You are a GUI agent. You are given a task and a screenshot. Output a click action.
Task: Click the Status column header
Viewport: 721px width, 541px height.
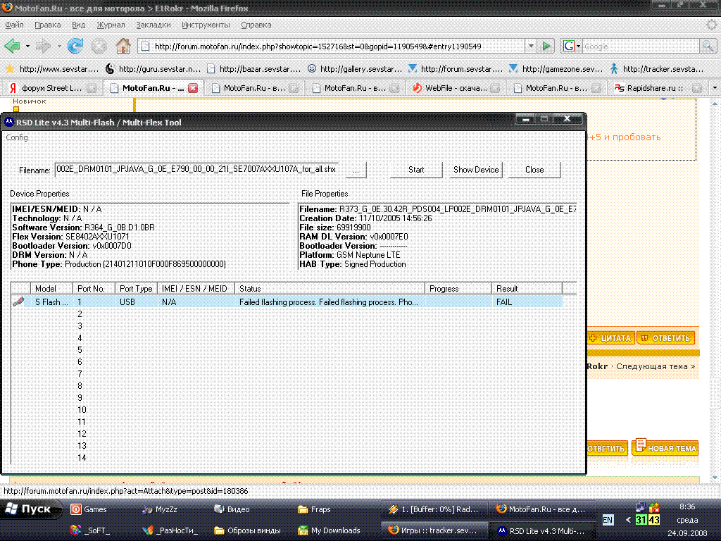click(x=330, y=288)
